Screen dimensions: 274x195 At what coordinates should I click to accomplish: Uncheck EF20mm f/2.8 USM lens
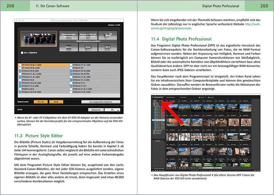point(20,71)
